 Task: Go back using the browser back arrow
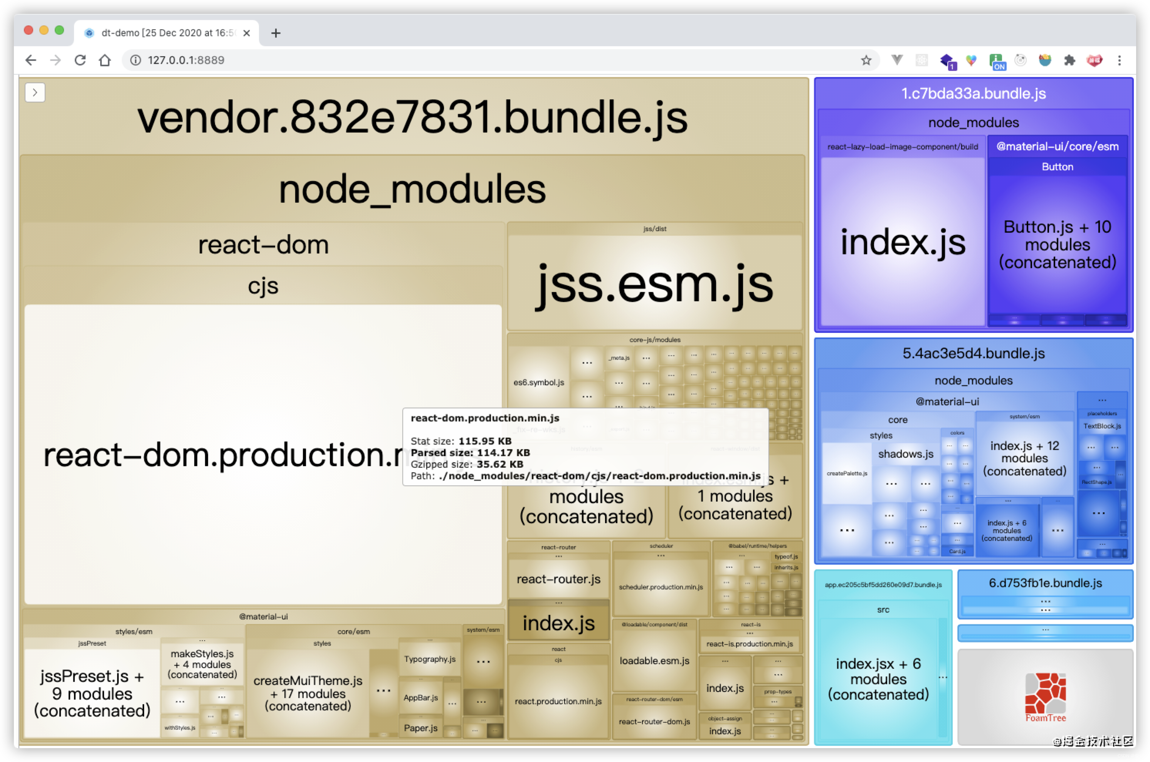[x=30, y=60]
